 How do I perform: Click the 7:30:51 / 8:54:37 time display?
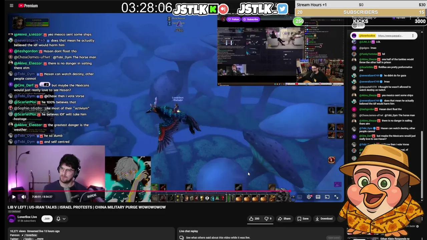tap(42, 197)
